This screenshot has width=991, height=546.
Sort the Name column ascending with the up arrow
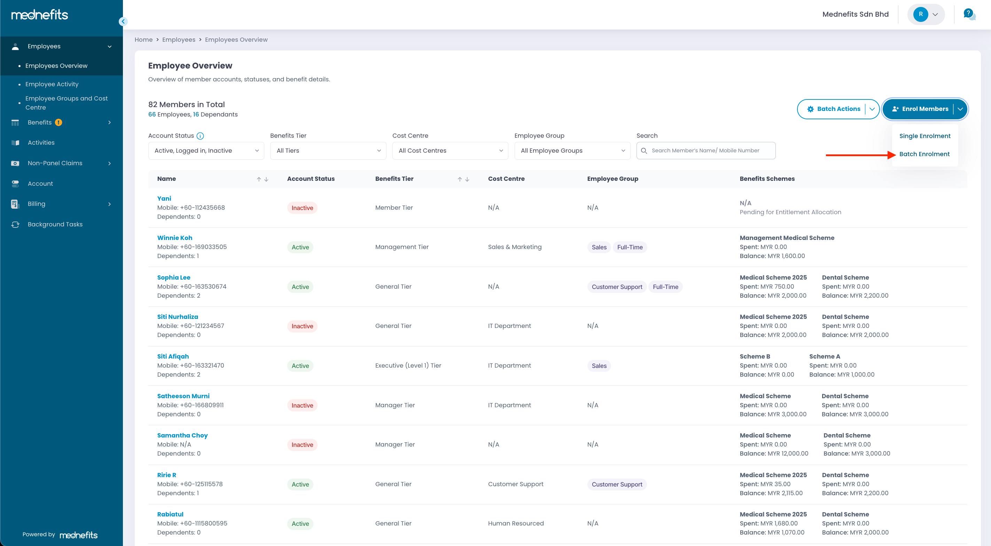pos(259,179)
